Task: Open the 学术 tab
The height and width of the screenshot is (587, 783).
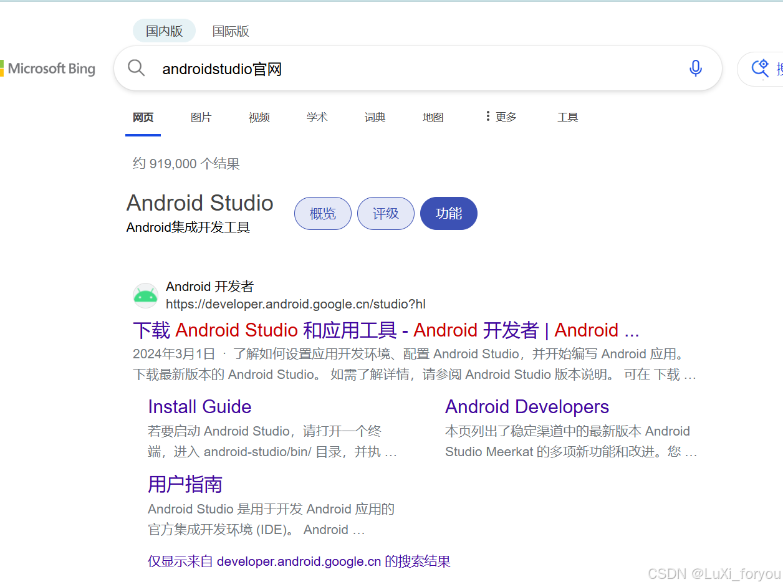Action: point(317,117)
